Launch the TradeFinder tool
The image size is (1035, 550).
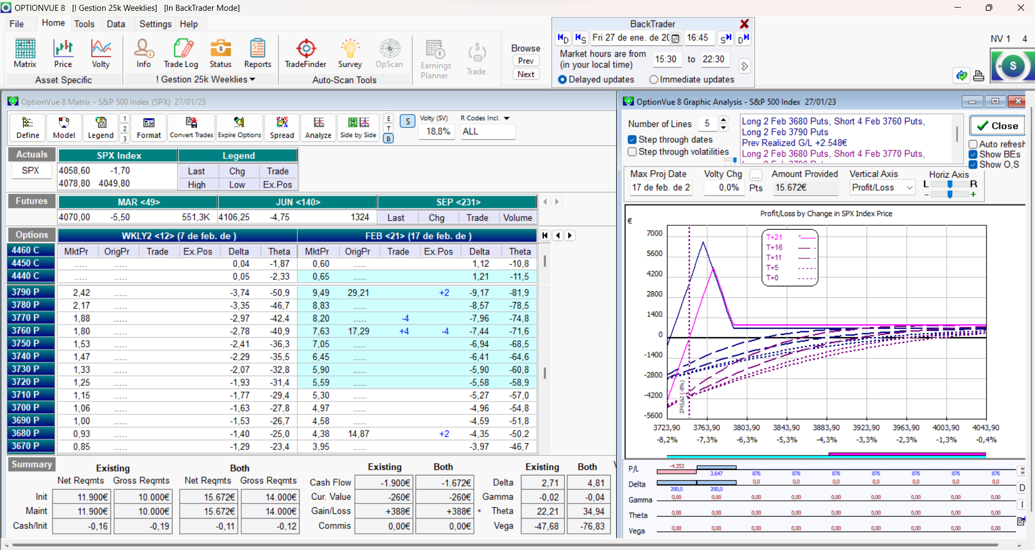pyautogui.click(x=306, y=53)
